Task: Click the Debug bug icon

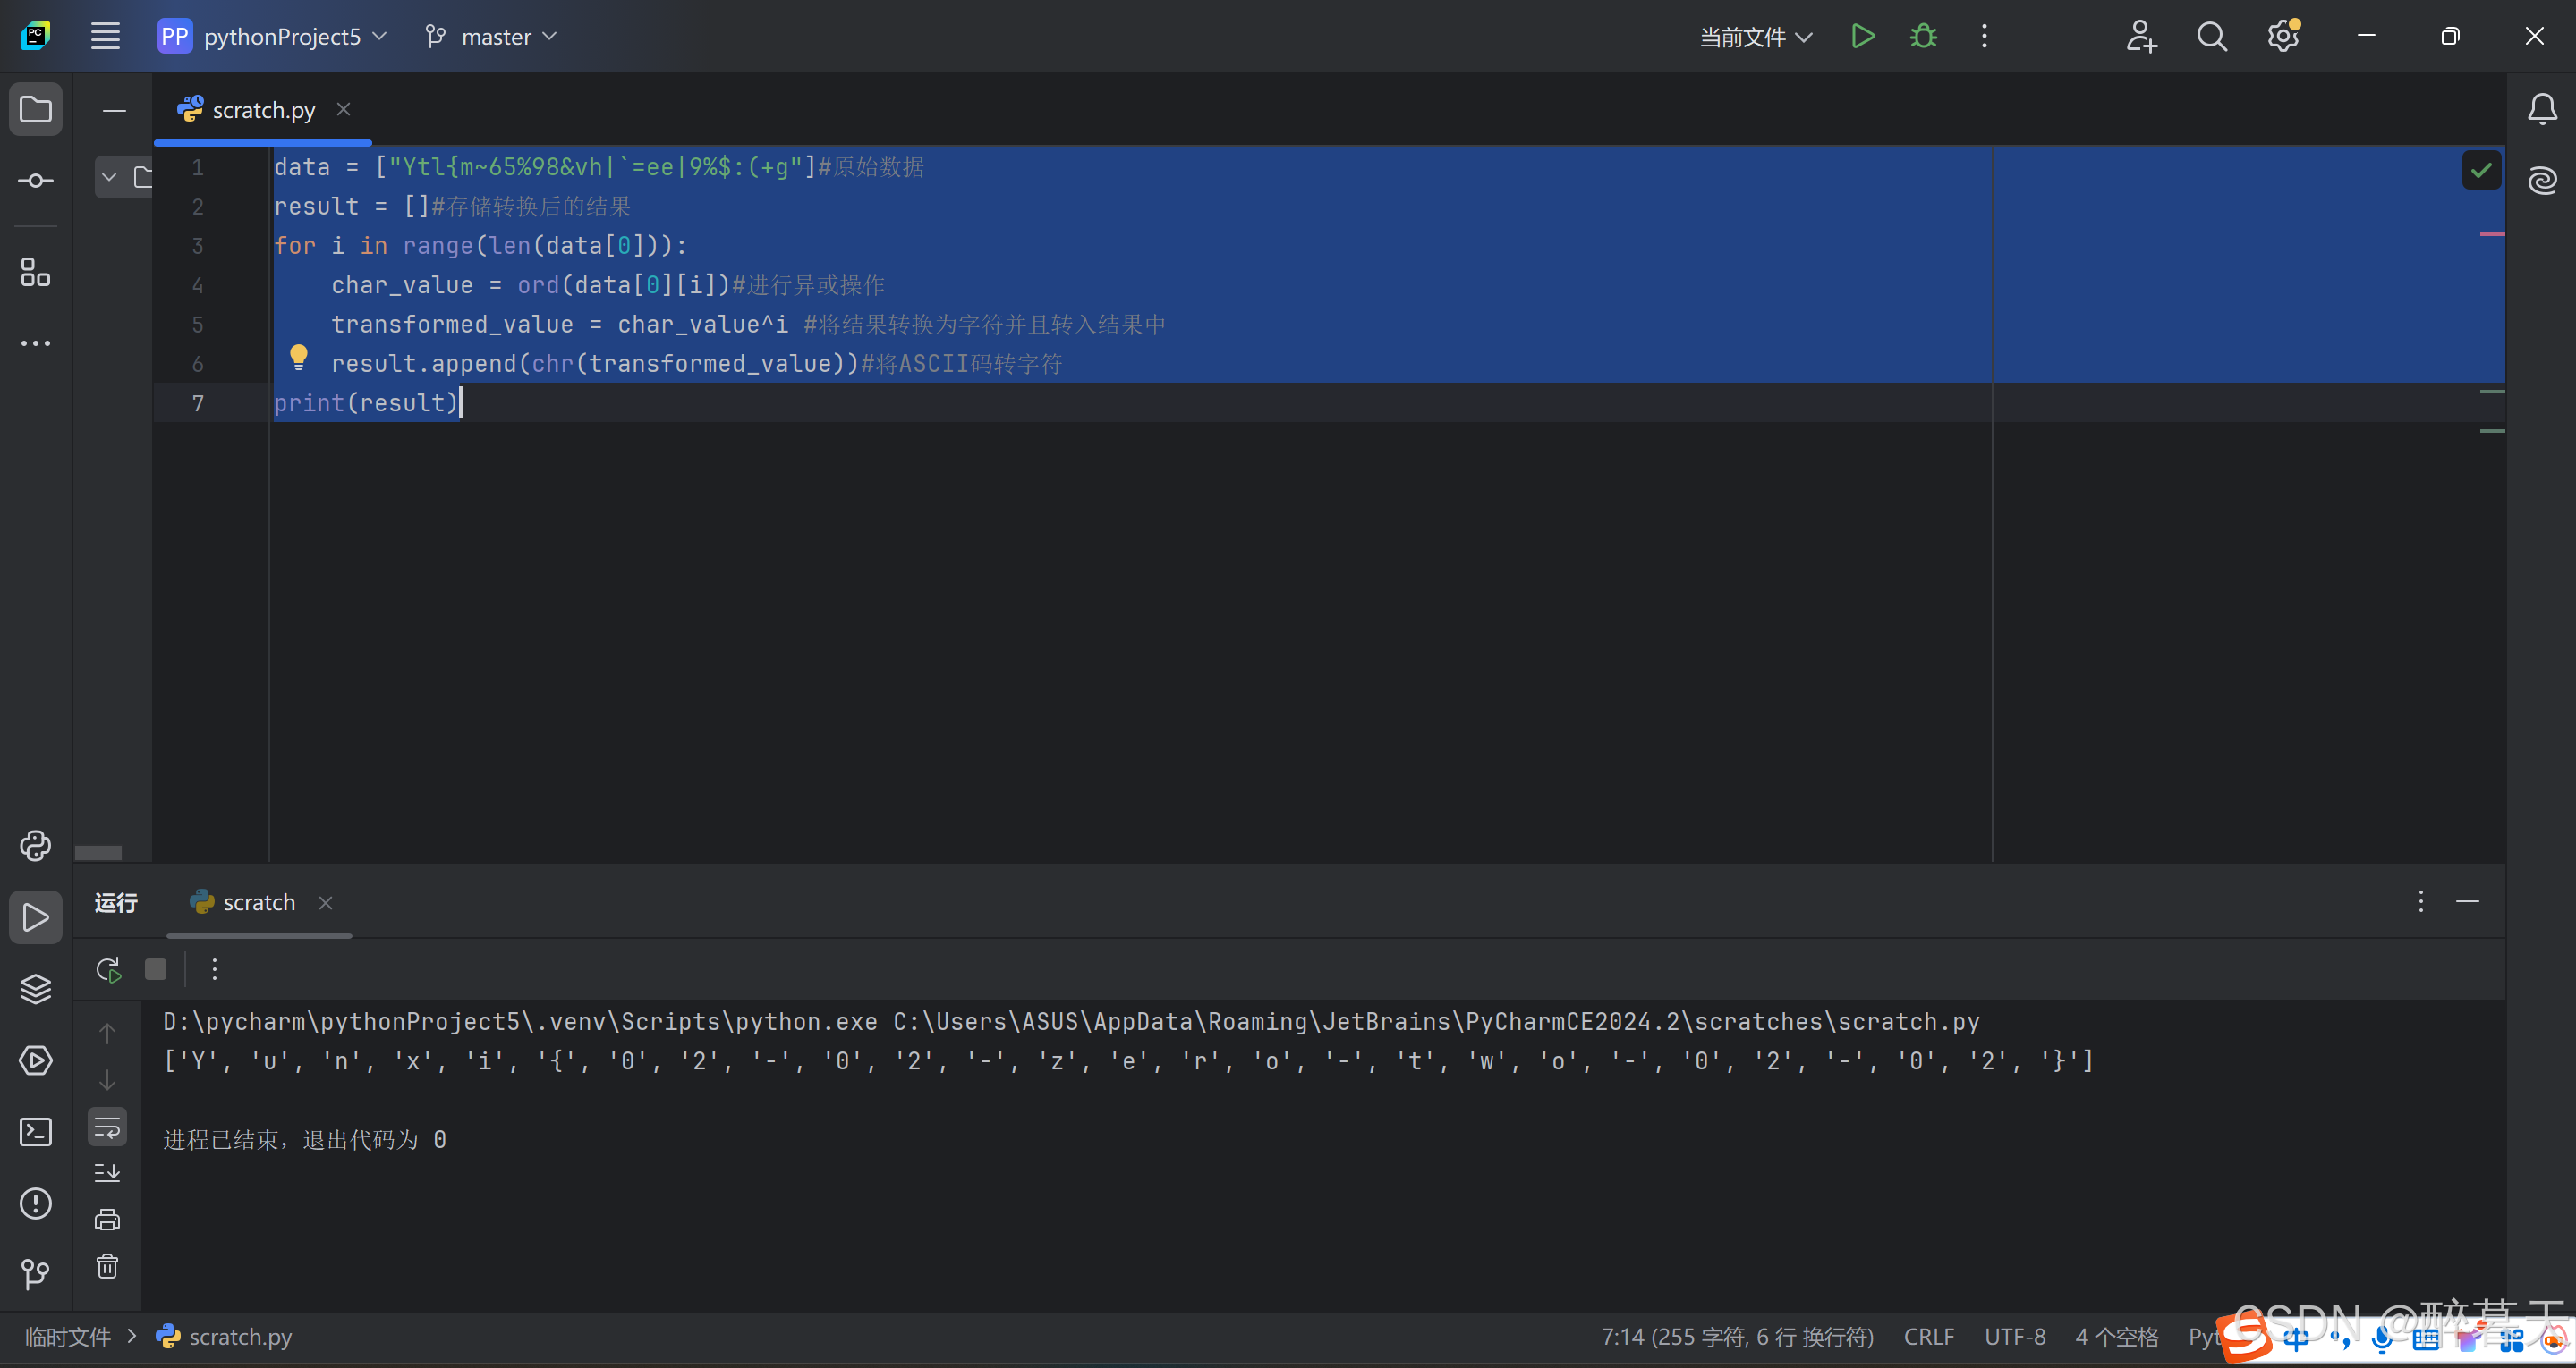Action: 1922,37
